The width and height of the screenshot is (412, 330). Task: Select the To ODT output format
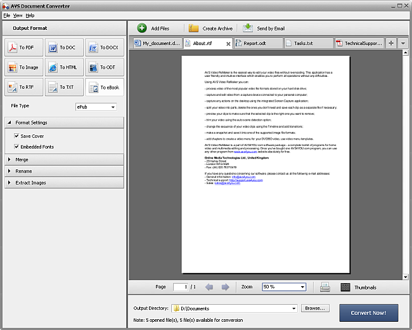click(x=105, y=67)
